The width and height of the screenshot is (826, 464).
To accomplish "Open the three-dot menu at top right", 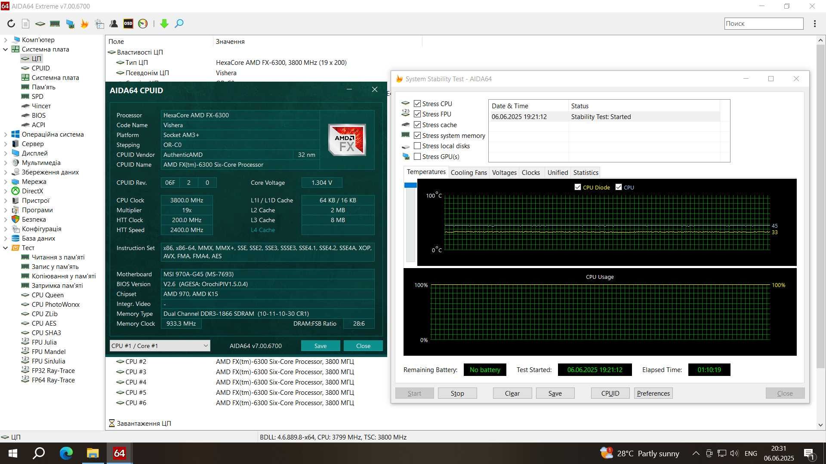I will click(x=815, y=24).
